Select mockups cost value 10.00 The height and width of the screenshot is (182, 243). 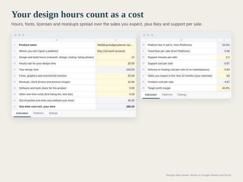click(116, 82)
